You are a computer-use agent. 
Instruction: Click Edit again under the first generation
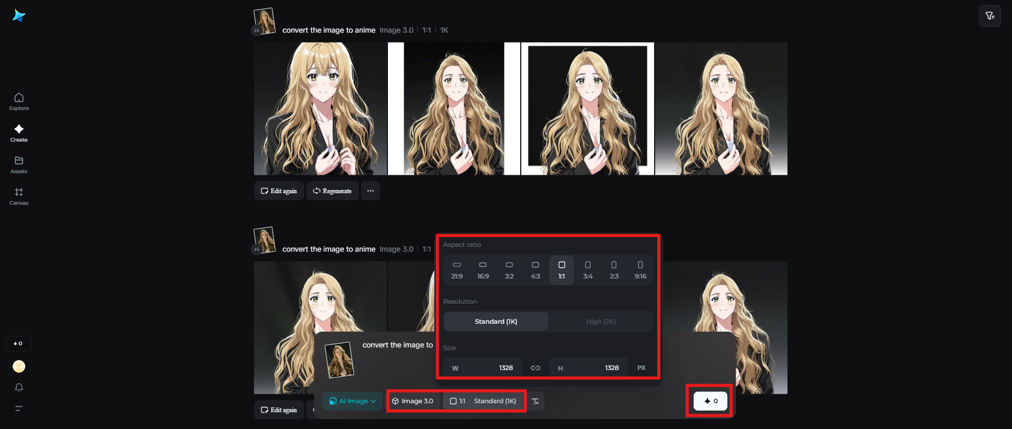[x=279, y=191]
